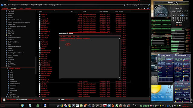193x108 pixels.
Task: Select the Remote Desktop Connection Manager folder
Action: [x=19, y=22]
